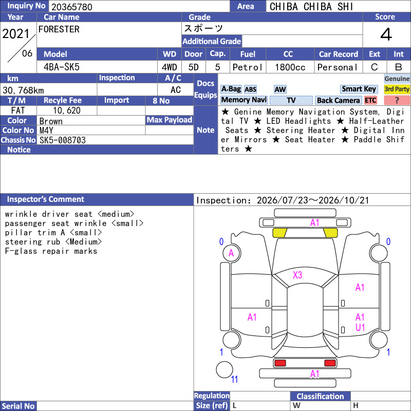Click the comment 'F-glass repair marks'
The width and height of the screenshot is (411, 411).
(51, 251)
